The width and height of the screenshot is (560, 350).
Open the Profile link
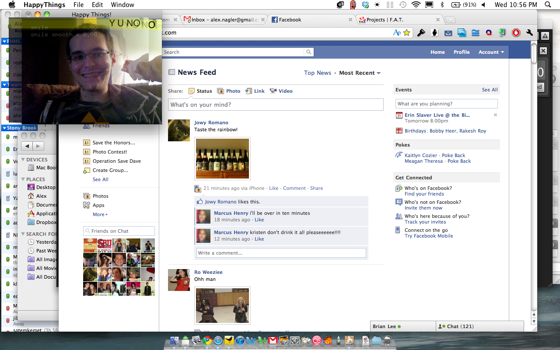click(462, 52)
